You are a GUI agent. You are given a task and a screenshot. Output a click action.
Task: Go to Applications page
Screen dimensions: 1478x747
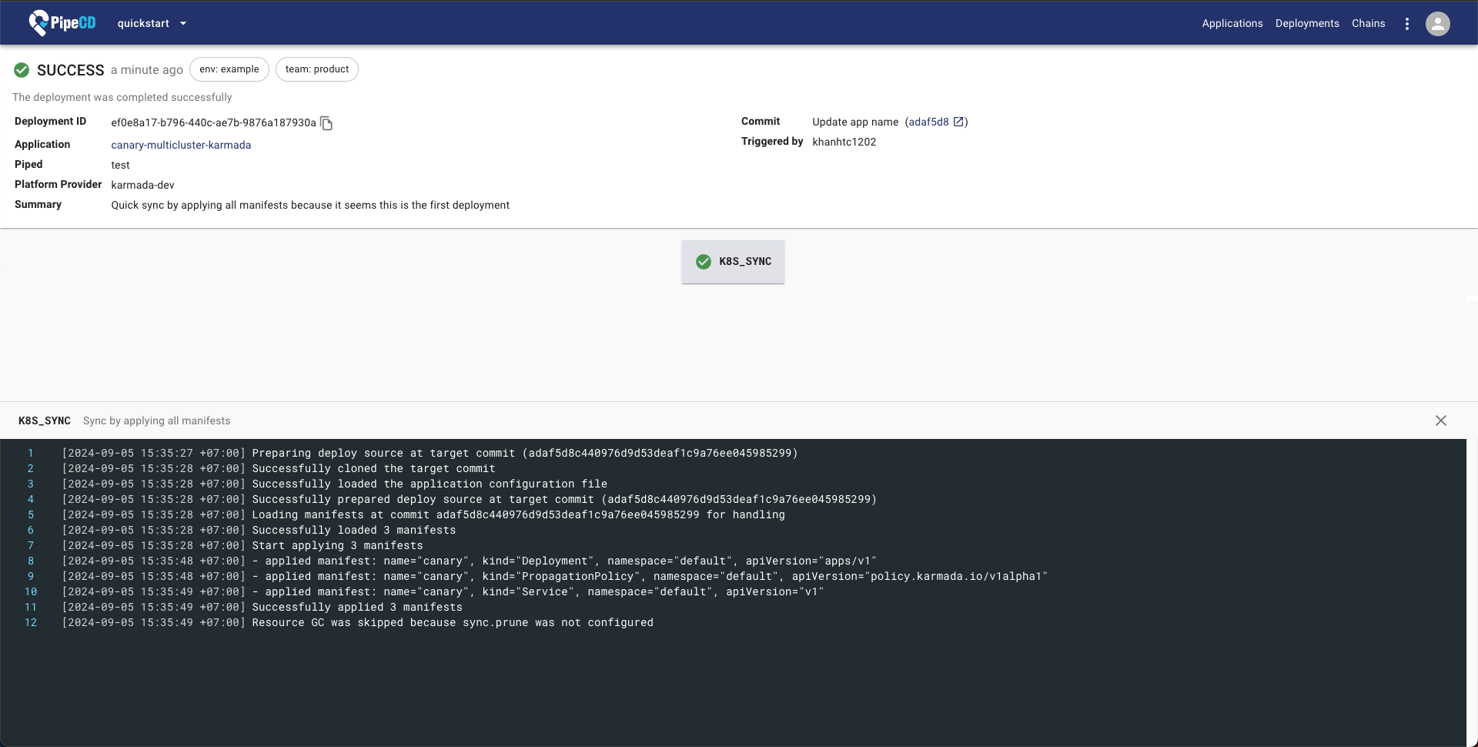[1232, 24]
